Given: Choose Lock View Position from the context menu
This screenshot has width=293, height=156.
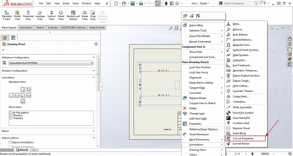Looking at the screenshot, I should coord(203,67).
